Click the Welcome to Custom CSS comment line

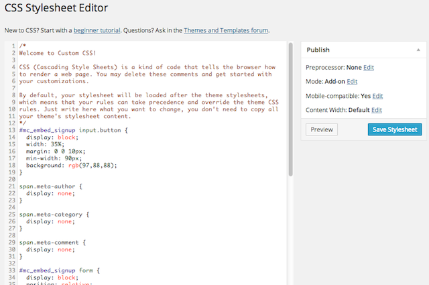click(58, 52)
